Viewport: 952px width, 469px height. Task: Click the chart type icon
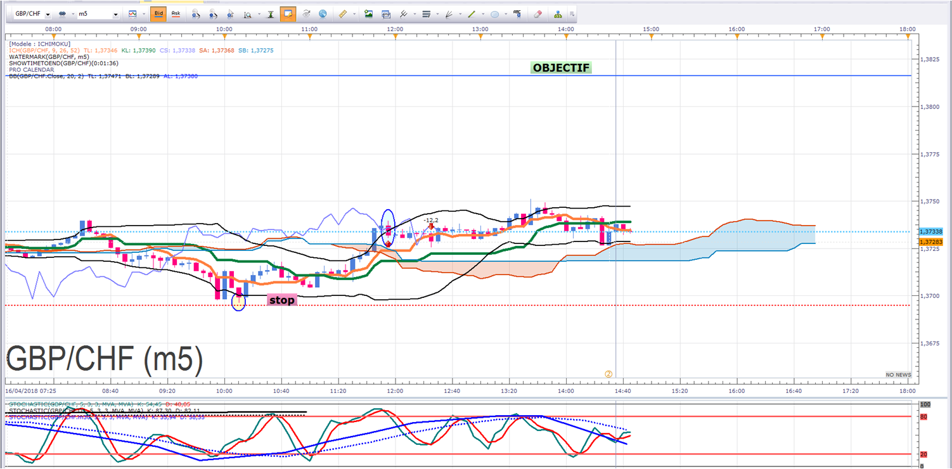[x=132, y=14]
